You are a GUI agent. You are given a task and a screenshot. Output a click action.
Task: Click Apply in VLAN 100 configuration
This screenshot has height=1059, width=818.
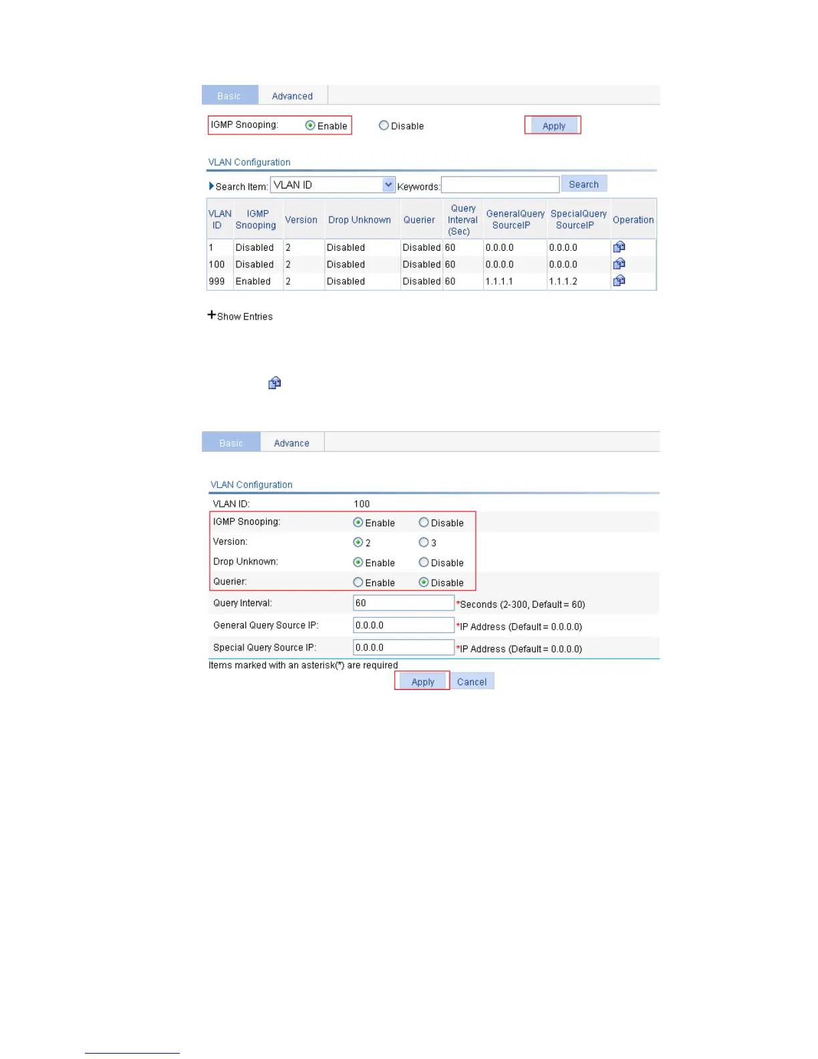[x=422, y=681]
